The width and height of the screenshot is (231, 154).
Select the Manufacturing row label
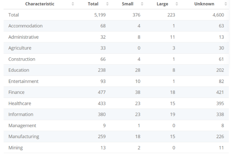pos(24,137)
